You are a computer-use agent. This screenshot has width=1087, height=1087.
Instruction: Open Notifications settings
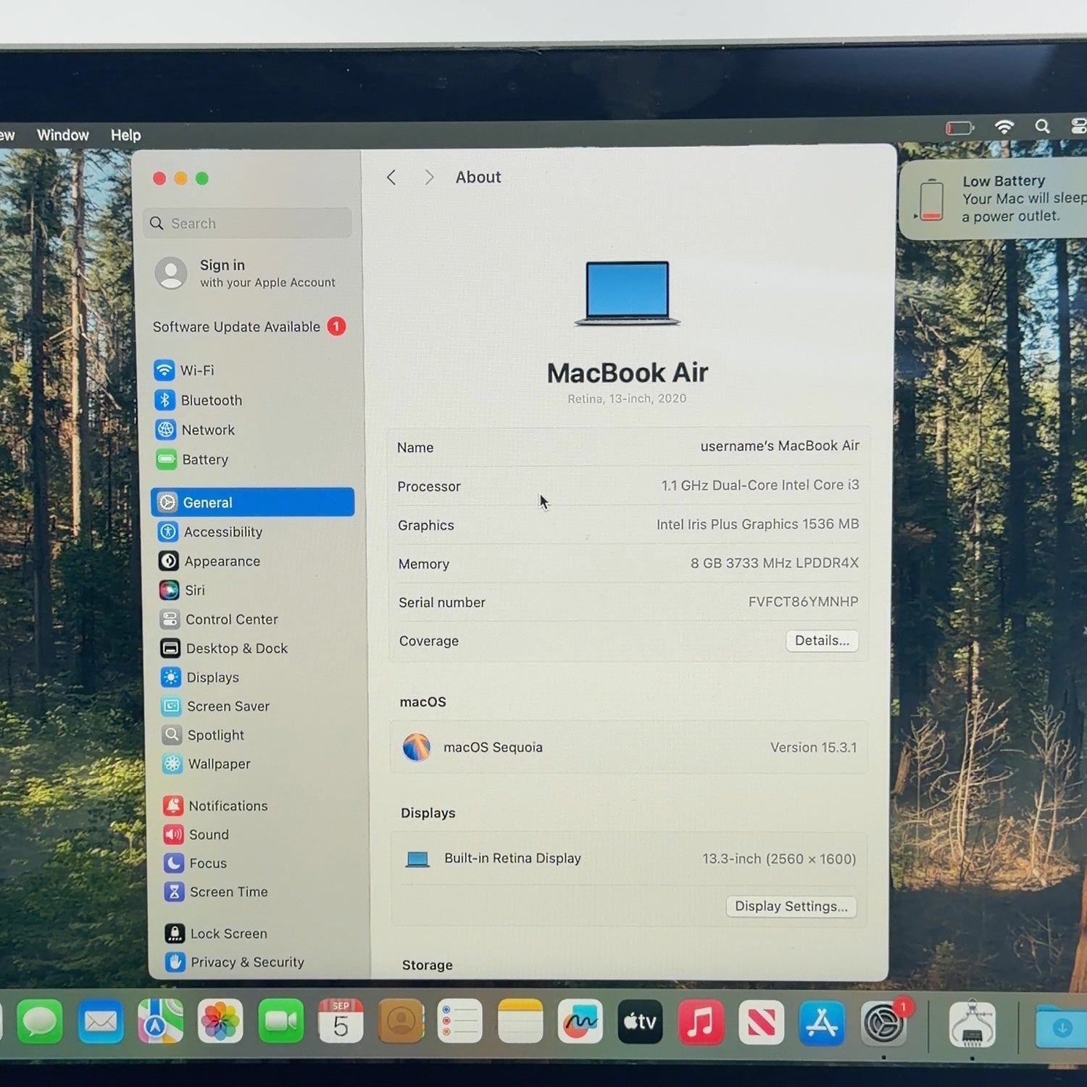215,805
